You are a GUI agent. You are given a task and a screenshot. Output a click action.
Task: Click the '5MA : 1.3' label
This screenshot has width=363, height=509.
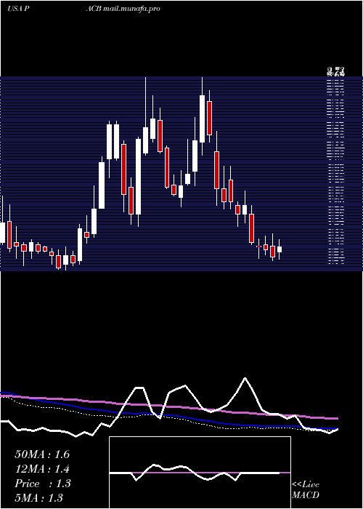[x=39, y=497]
